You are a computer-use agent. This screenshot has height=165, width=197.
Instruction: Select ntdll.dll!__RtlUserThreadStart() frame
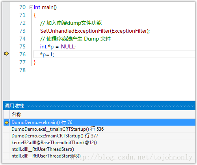pyautogui.click(x=99, y=149)
